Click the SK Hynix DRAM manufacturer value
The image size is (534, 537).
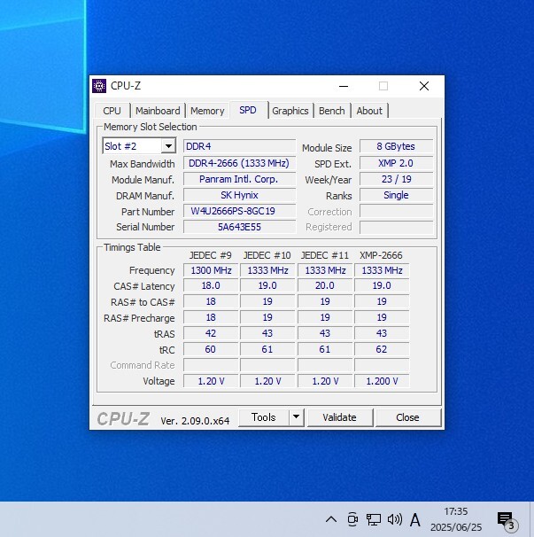(239, 195)
